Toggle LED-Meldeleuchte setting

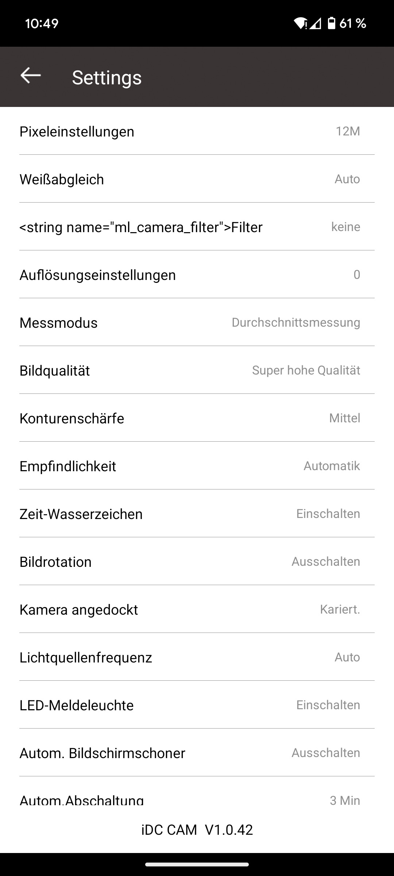point(197,705)
